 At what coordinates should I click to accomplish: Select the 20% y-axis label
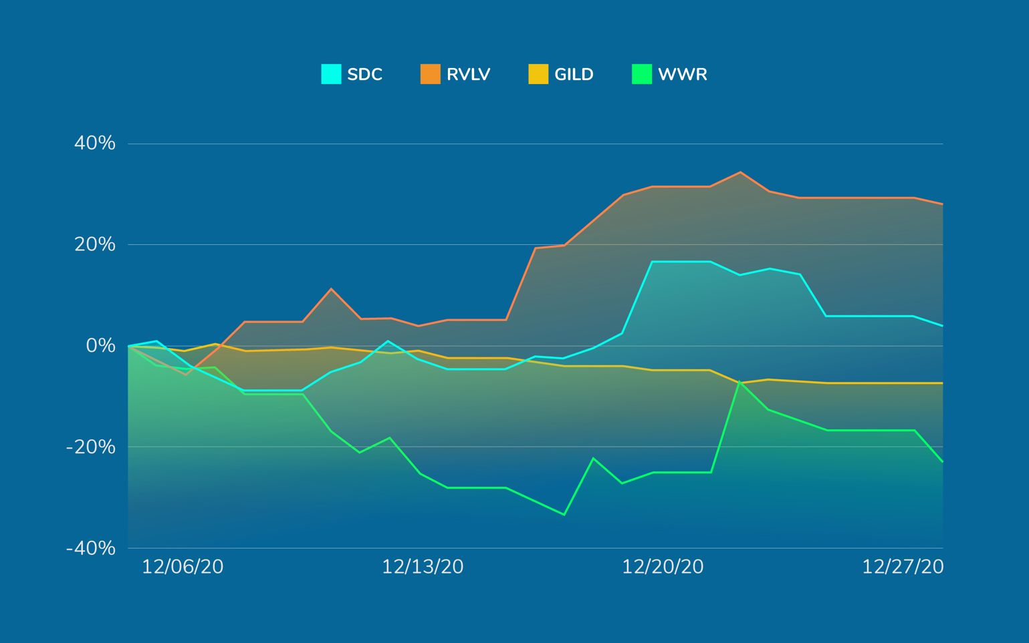(x=95, y=244)
